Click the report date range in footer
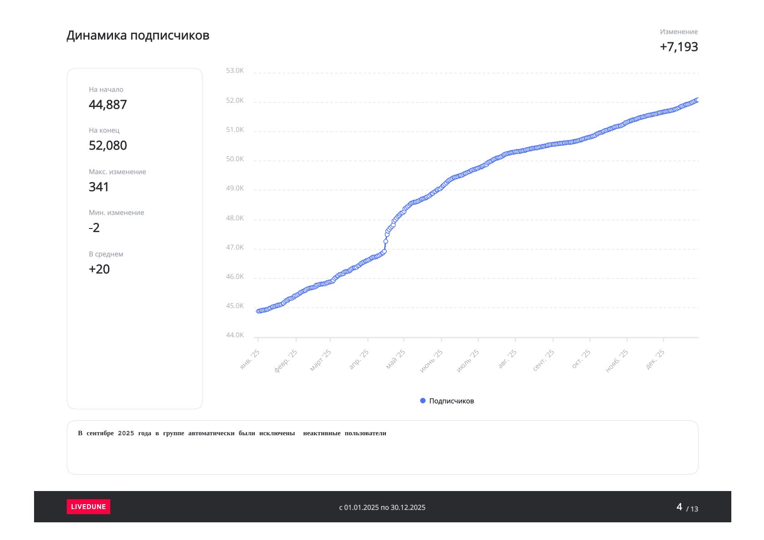The height and width of the screenshot is (540, 764). 382,507
